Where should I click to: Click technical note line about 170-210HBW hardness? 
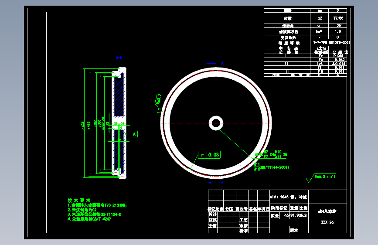[97, 205]
